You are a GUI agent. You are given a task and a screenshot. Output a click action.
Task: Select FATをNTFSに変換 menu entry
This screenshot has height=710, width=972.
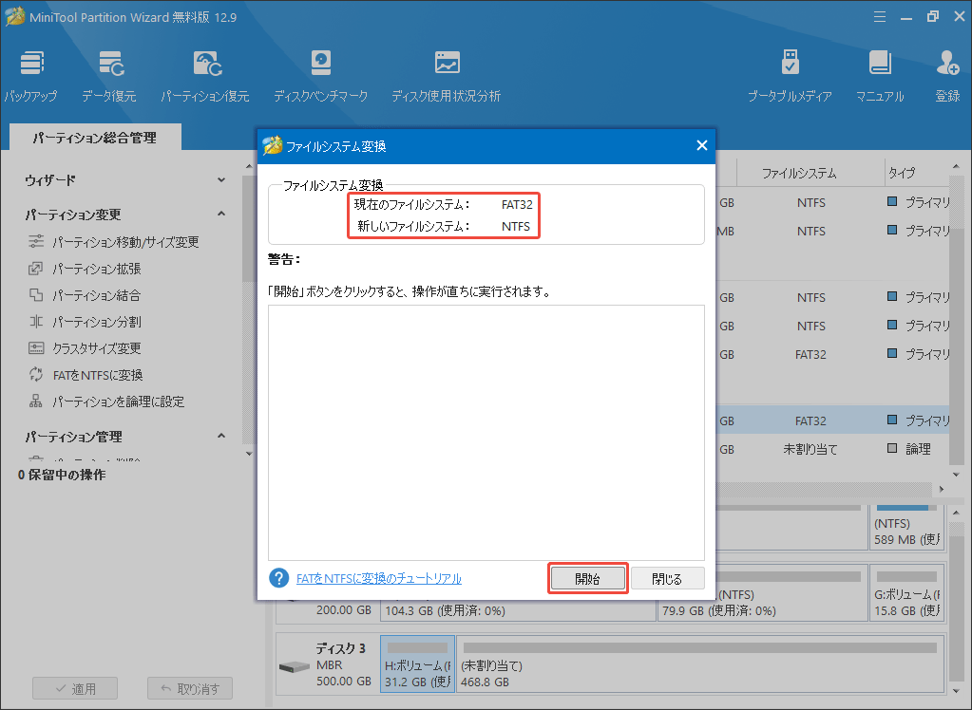[x=98, y=376]
